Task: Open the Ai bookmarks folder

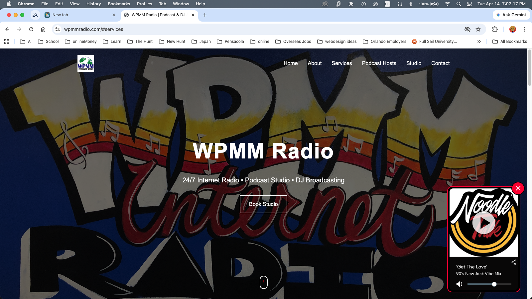Action: (26, 42)
